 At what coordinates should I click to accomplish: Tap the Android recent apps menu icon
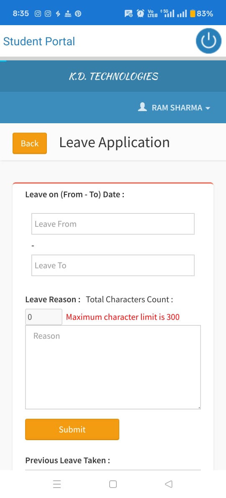57,484
